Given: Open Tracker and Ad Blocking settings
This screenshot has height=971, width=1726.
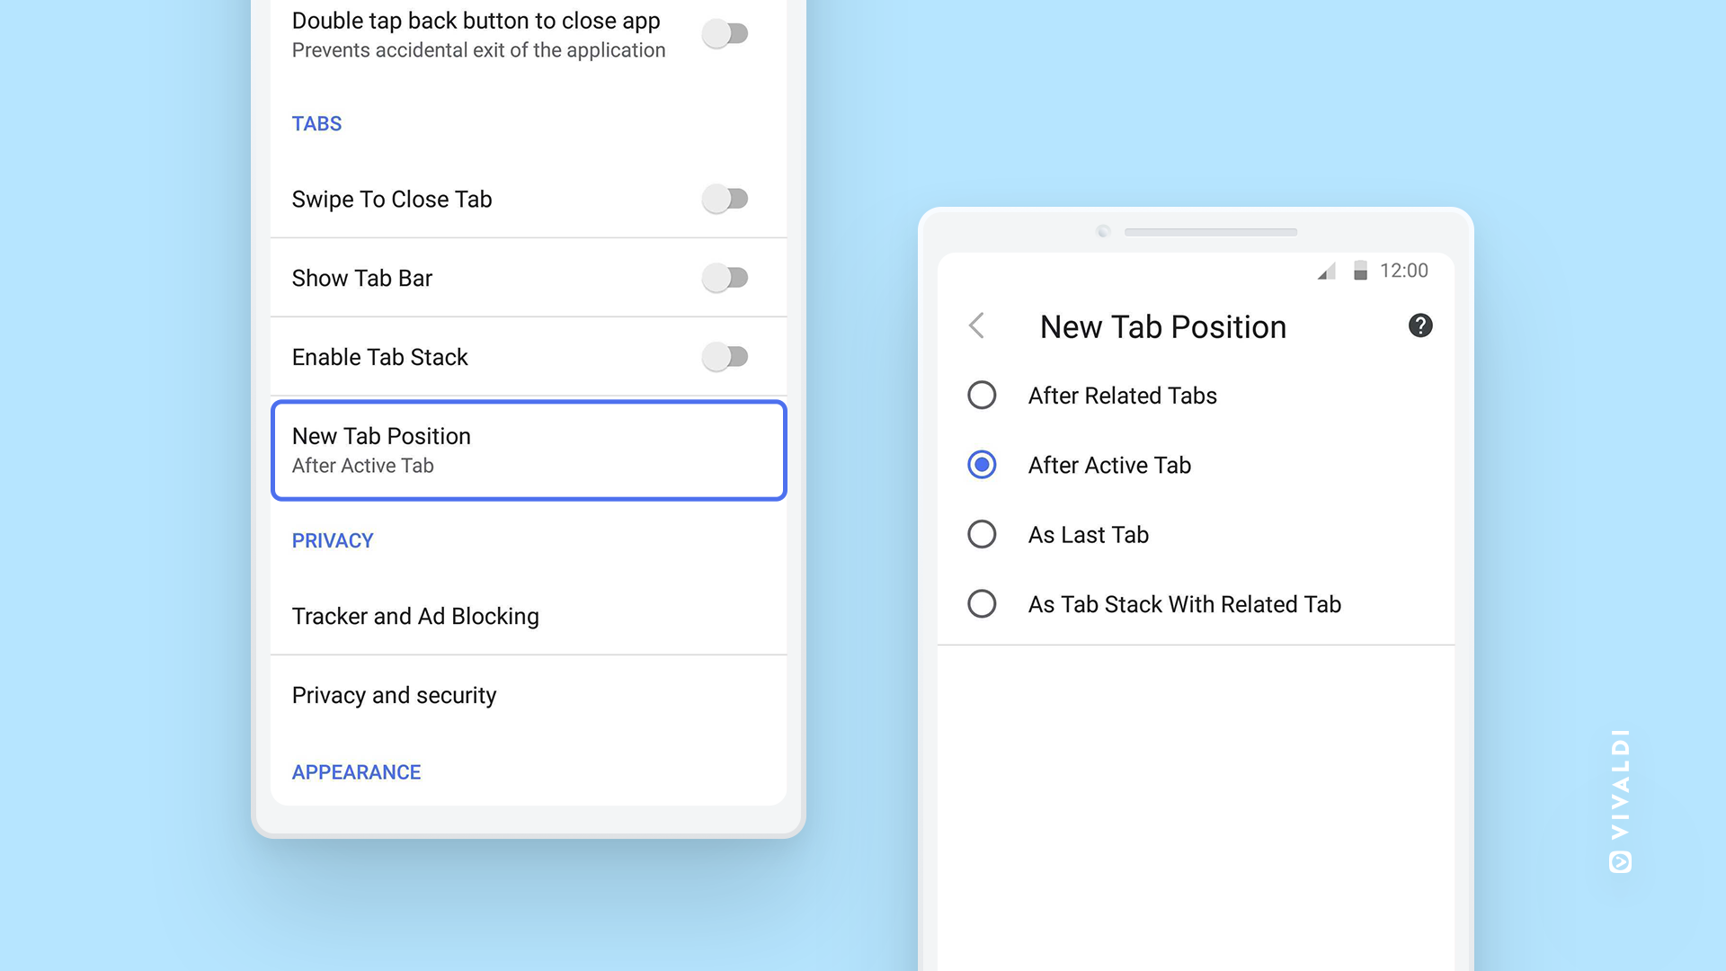Looking at the screenshot, I should click(x=415, y=616).
